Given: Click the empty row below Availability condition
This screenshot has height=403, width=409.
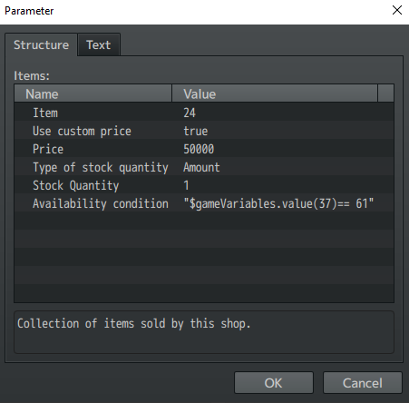Looking at the screenshot, I should [x=204, y=221].
